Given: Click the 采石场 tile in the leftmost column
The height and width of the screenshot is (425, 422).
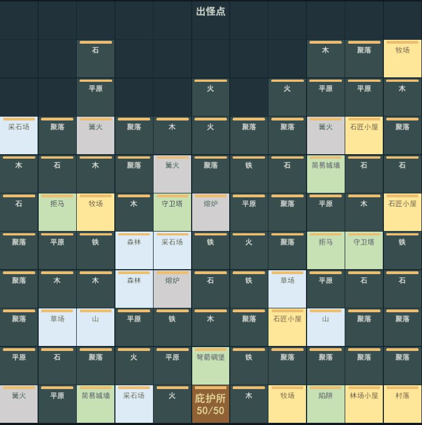Looking at the screenshot, I should point(19,135).
